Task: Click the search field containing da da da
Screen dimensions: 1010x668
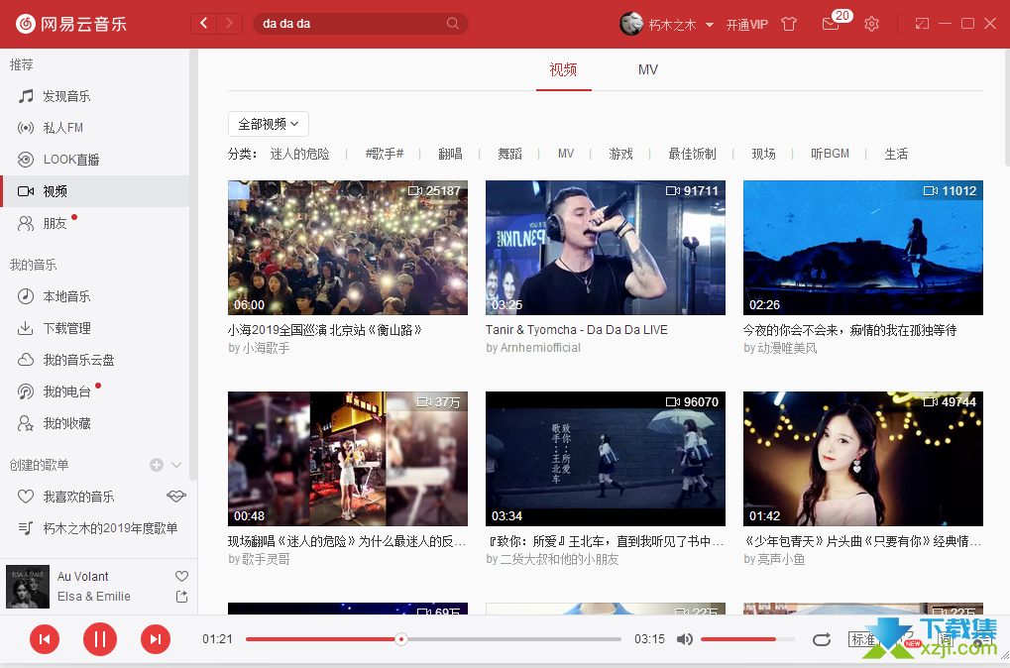Action: click(x=361, y=24)
